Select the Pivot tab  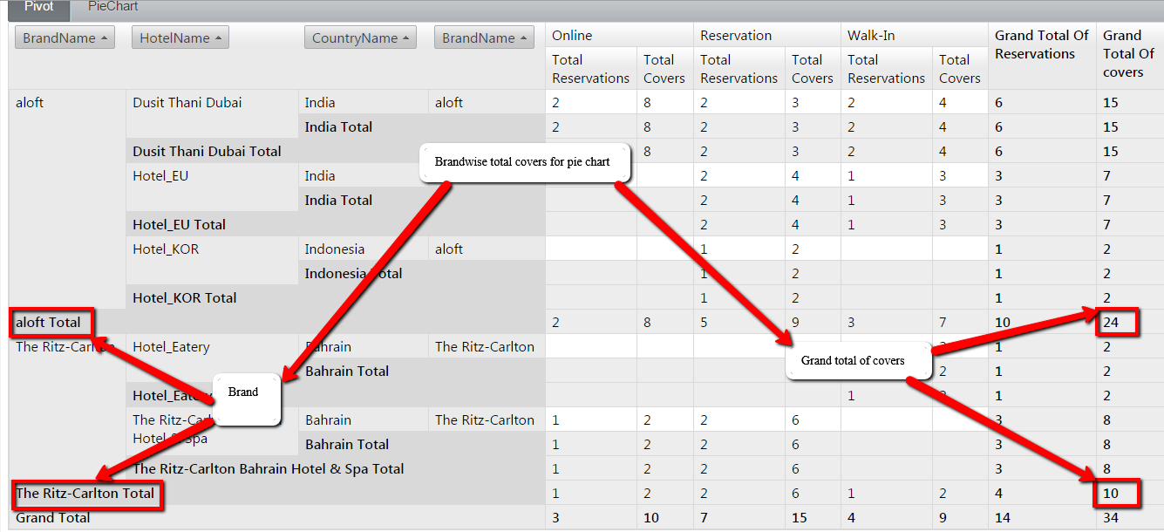tap(38, 7)
